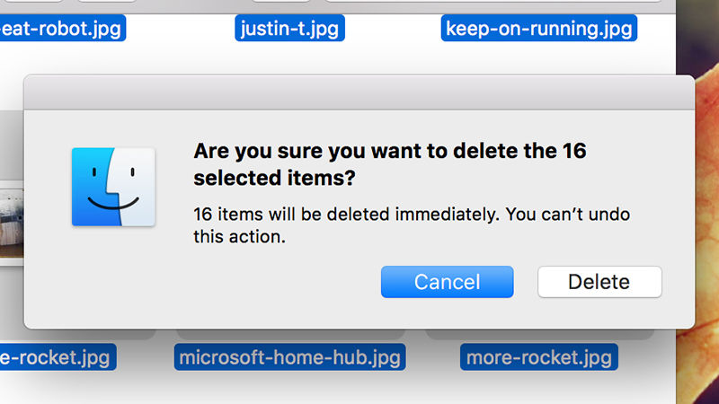Viewport: 719px width, 404px height.
Task: Click the selection highlight above e-rocket.jpg
Action: pos(78,334)
